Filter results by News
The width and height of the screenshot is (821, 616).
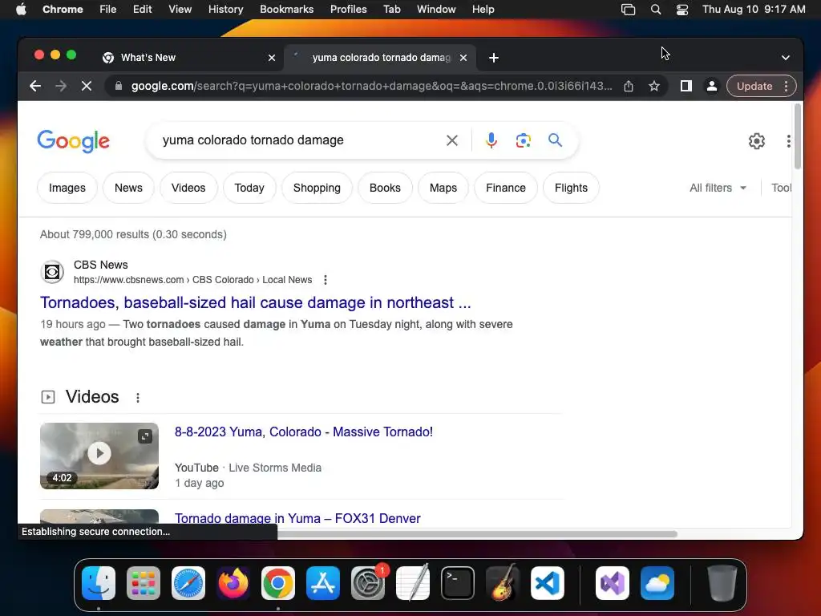(x=128, y=188)
